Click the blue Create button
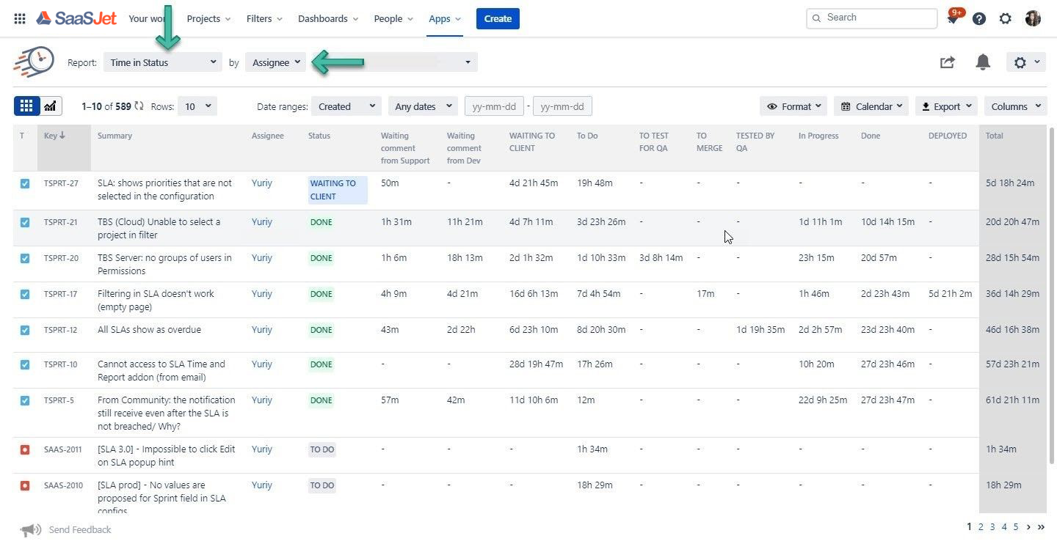Viewport: 1057px width, 555px height. (498, 19)
